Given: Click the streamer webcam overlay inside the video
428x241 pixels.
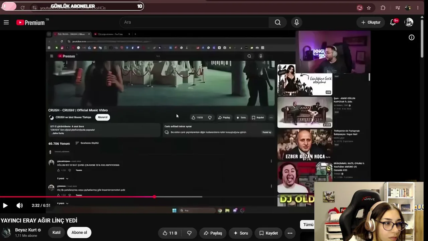Looking at the screenshot, I should click(x=333, y=52).
